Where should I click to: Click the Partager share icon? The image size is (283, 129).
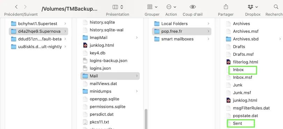[226, 7]
